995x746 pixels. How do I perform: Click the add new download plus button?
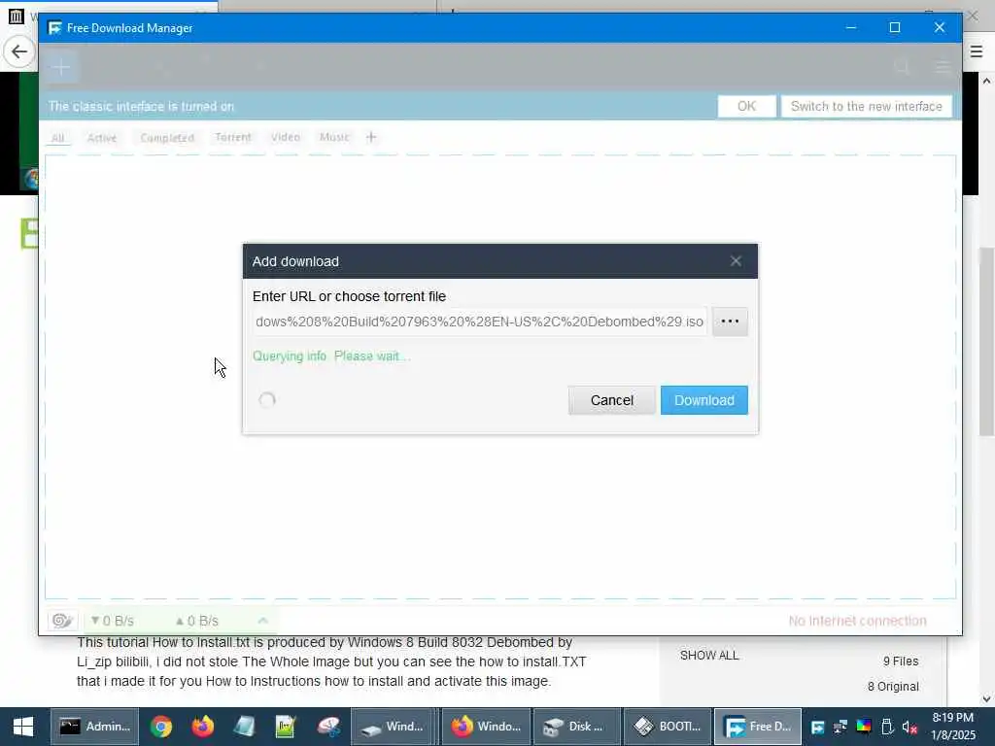point(61,67)
